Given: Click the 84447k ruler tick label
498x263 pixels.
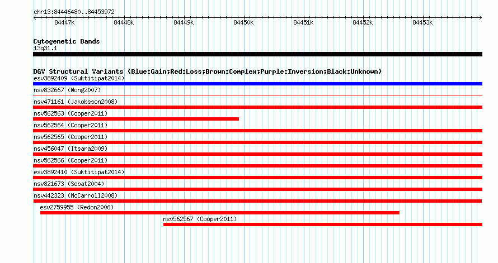Looking at the screenshot, I should tap(64, 22).
